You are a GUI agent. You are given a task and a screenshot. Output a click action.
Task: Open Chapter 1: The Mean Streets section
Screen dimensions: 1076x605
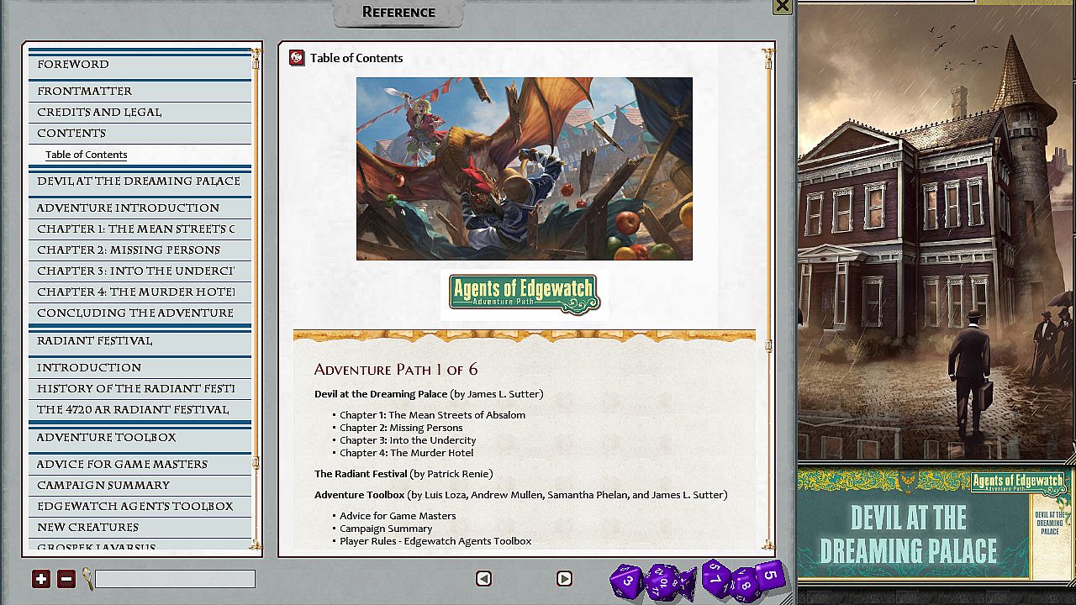click(140, 229)
